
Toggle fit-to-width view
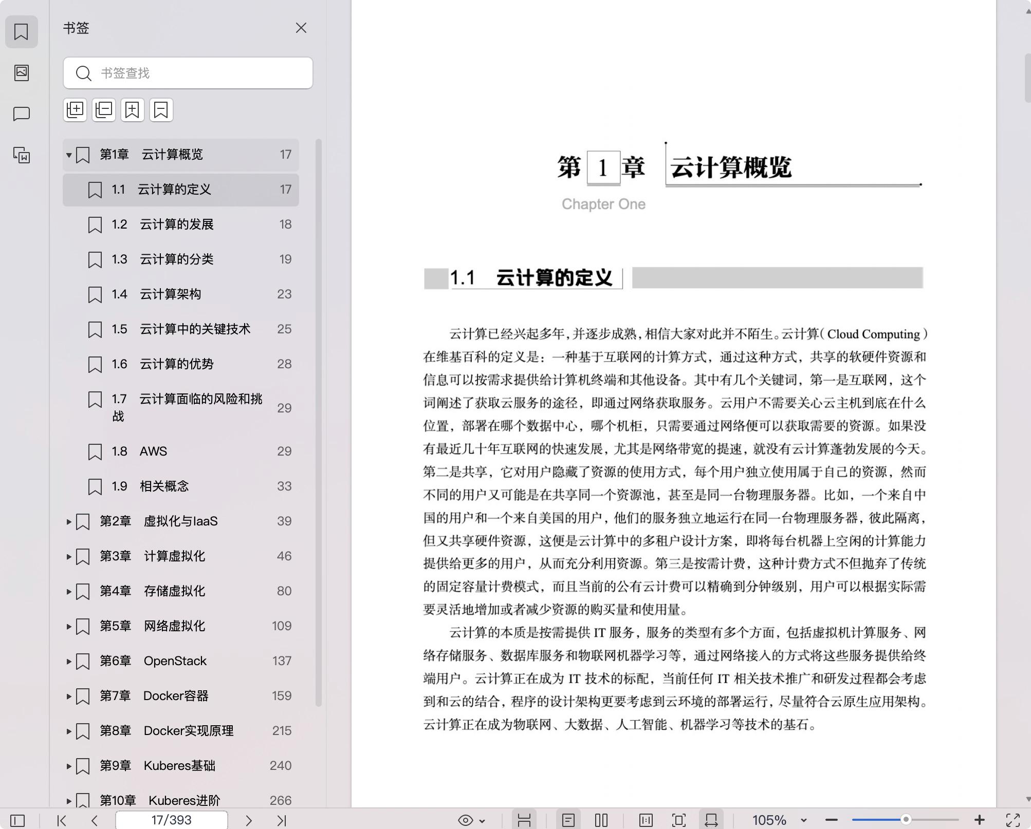click(x=711, y=820)
